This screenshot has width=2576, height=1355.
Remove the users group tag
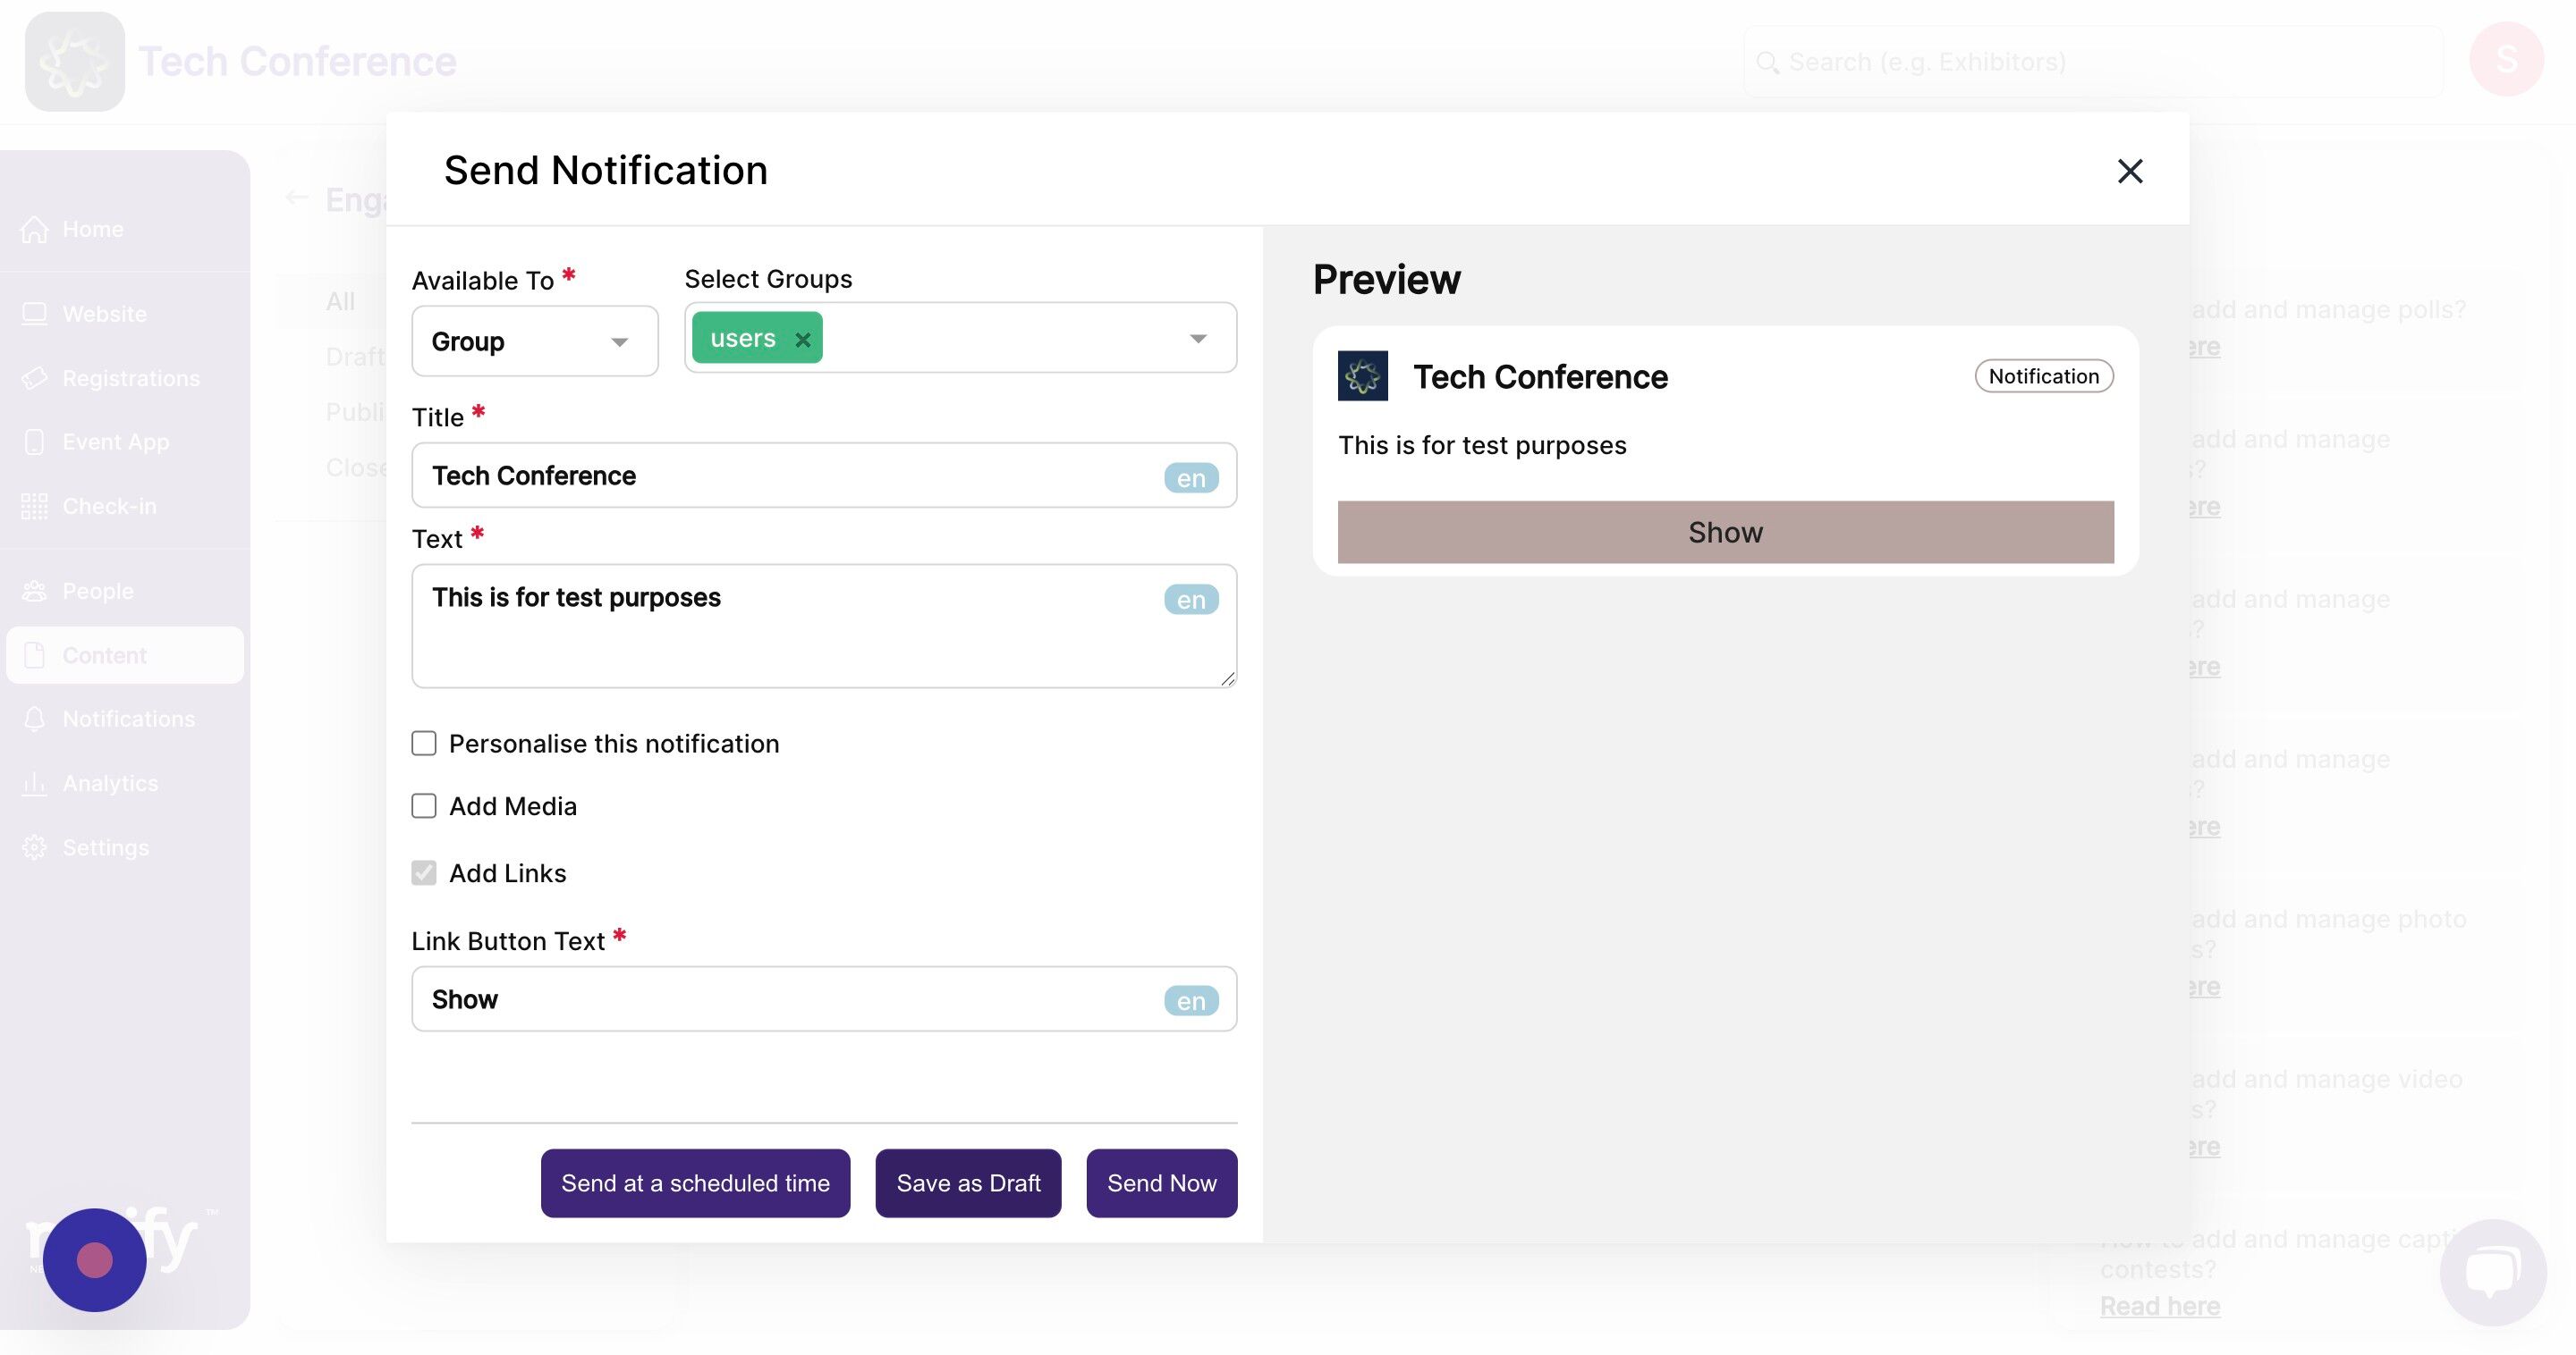pos(802,340)
